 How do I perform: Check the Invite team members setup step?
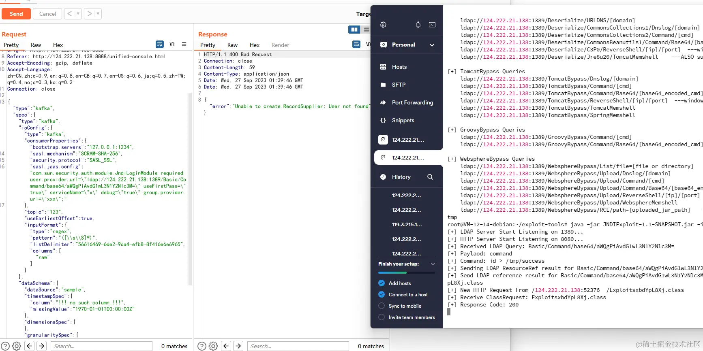382,317
